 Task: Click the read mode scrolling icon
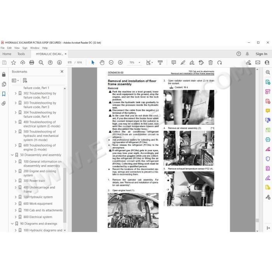(160, 63)
